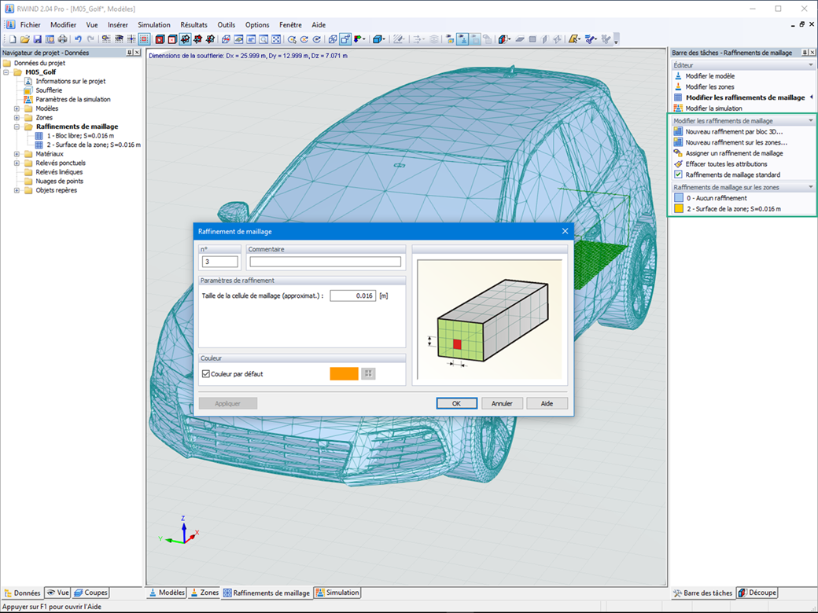Switch to the Simulation bottom tab
Viewport: 818px width, 613px height.
pyautogui.click(x=337, y=593)
